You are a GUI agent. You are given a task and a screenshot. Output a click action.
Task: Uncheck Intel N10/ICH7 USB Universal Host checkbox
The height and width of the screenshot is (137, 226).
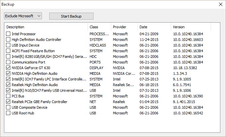(x=8, y=90)
